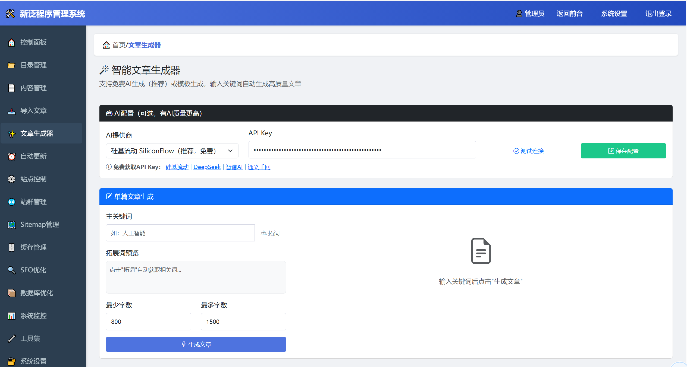Select the 自动更新 update icon
Image resolution: width=687 pixels, height=367 pixels.
coord(11,156)
